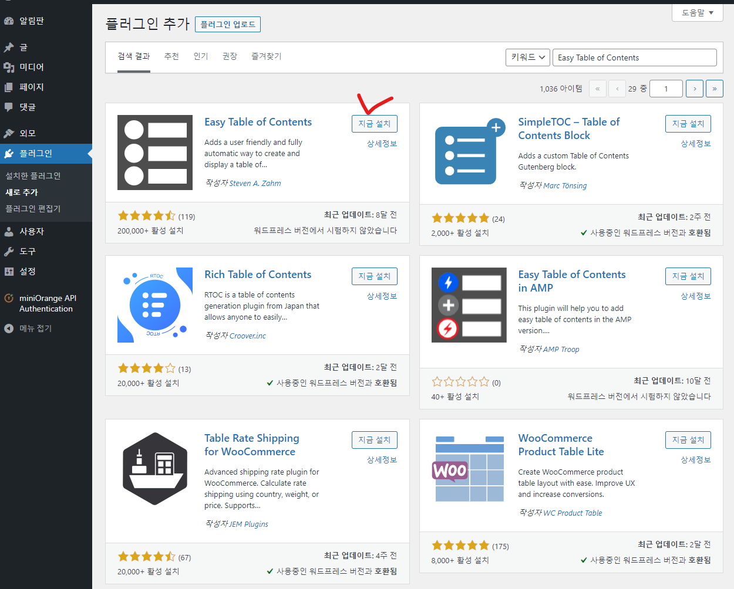Click the 페이지 pages icon
Viewport: 734px width, 589px height.
pos(9,87)
